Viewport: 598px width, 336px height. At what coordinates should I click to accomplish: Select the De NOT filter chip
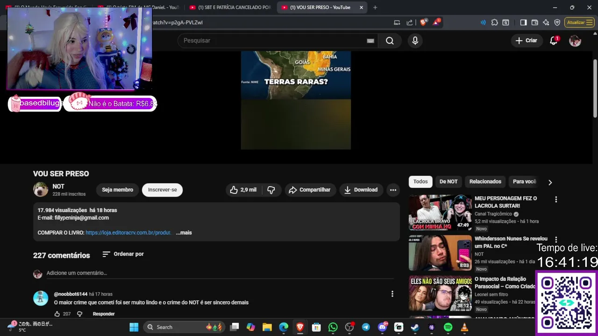[x=448, y=182]
